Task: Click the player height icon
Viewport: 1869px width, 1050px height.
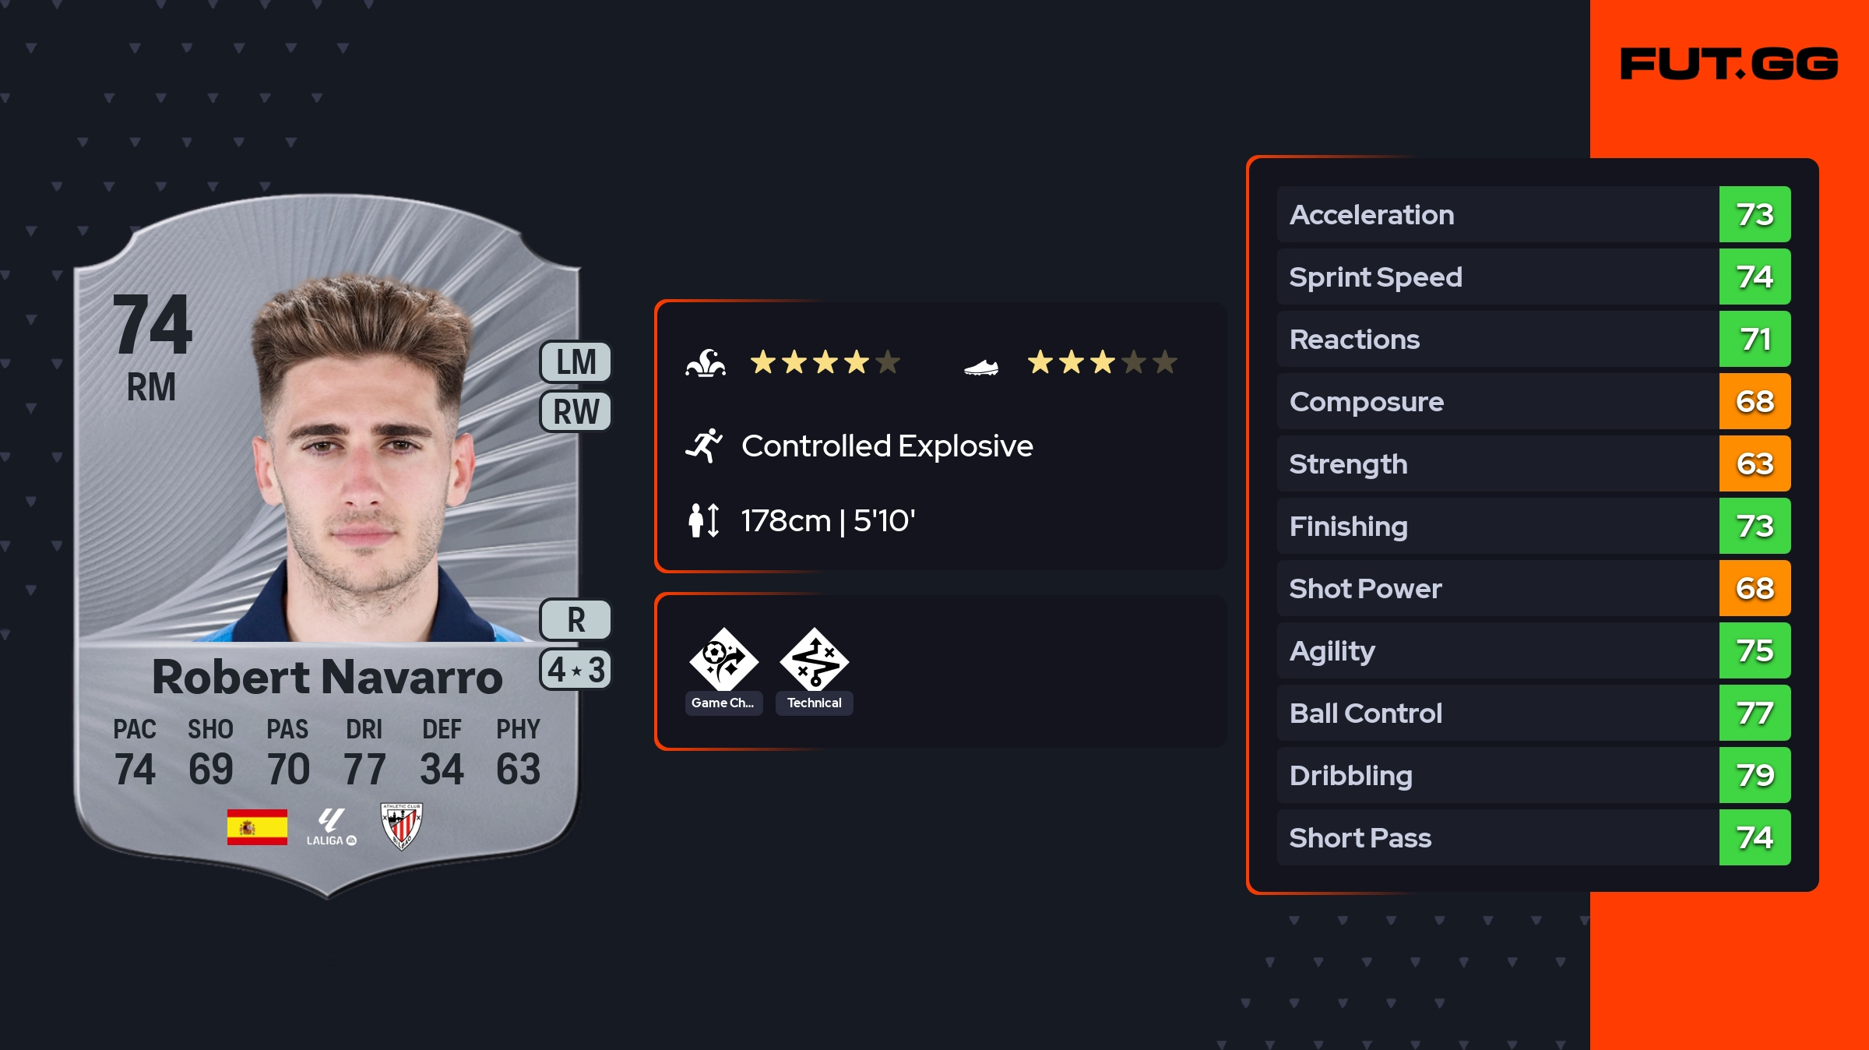Action: click(x=704, y=520)
